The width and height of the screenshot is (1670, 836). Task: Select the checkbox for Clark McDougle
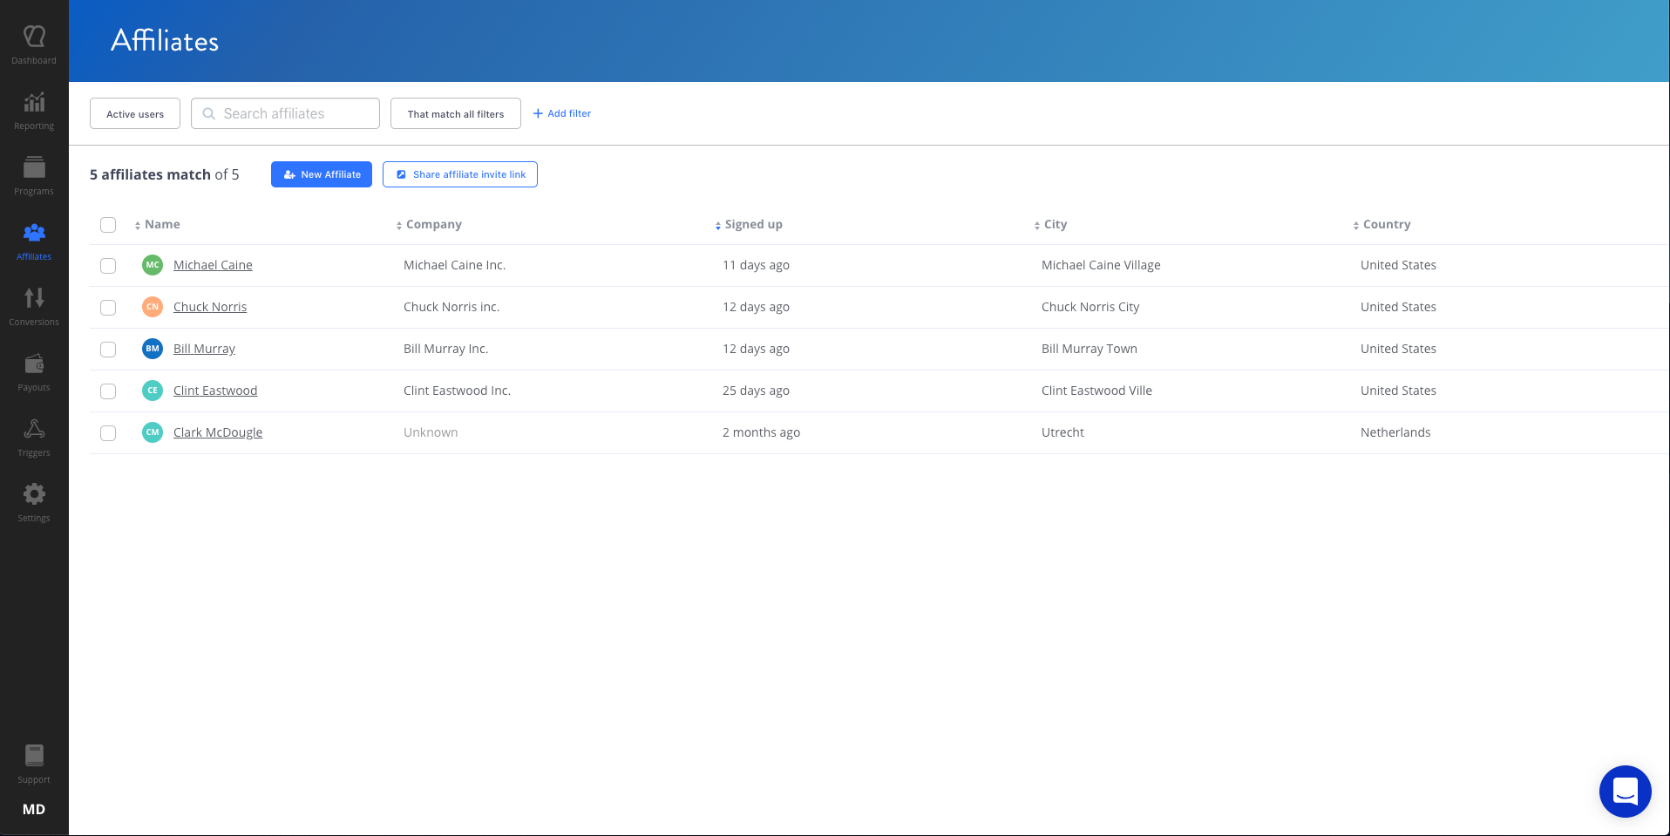click(108, 432)
